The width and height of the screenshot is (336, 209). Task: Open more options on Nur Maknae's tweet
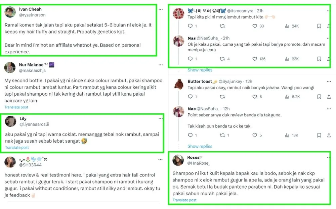click(x=160, y=65)
